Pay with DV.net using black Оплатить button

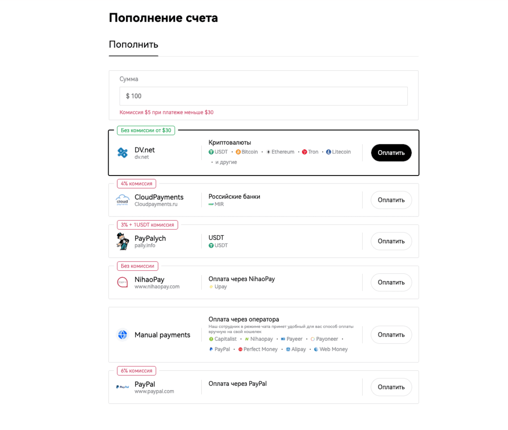coord(391,153)
